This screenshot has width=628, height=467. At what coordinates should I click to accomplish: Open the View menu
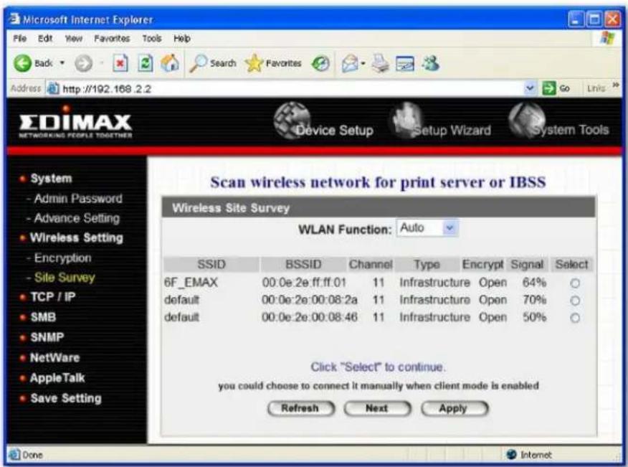coord(74,39)
